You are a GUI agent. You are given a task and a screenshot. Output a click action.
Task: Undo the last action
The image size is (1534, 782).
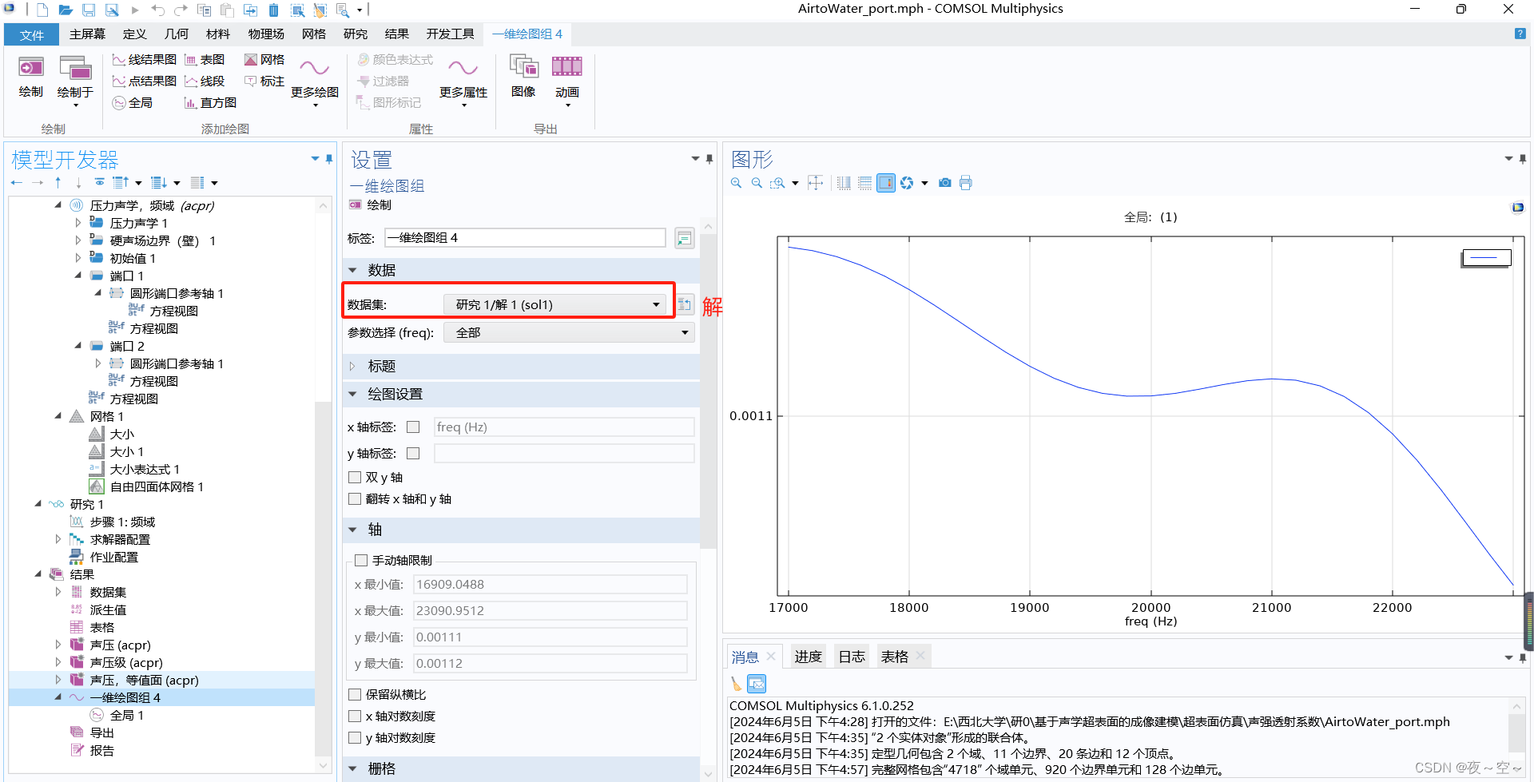click(x=157, y=10)
